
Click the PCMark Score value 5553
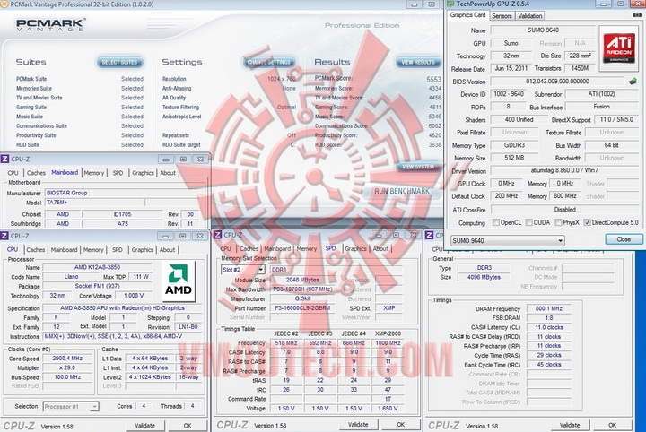point(434,79)
